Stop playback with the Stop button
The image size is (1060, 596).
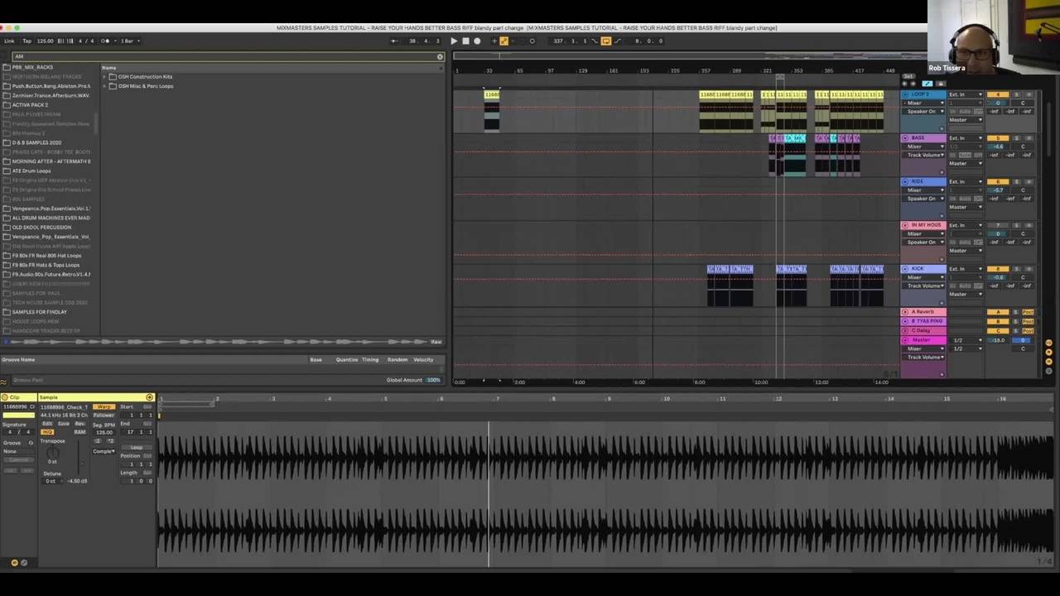click(465, 41)
